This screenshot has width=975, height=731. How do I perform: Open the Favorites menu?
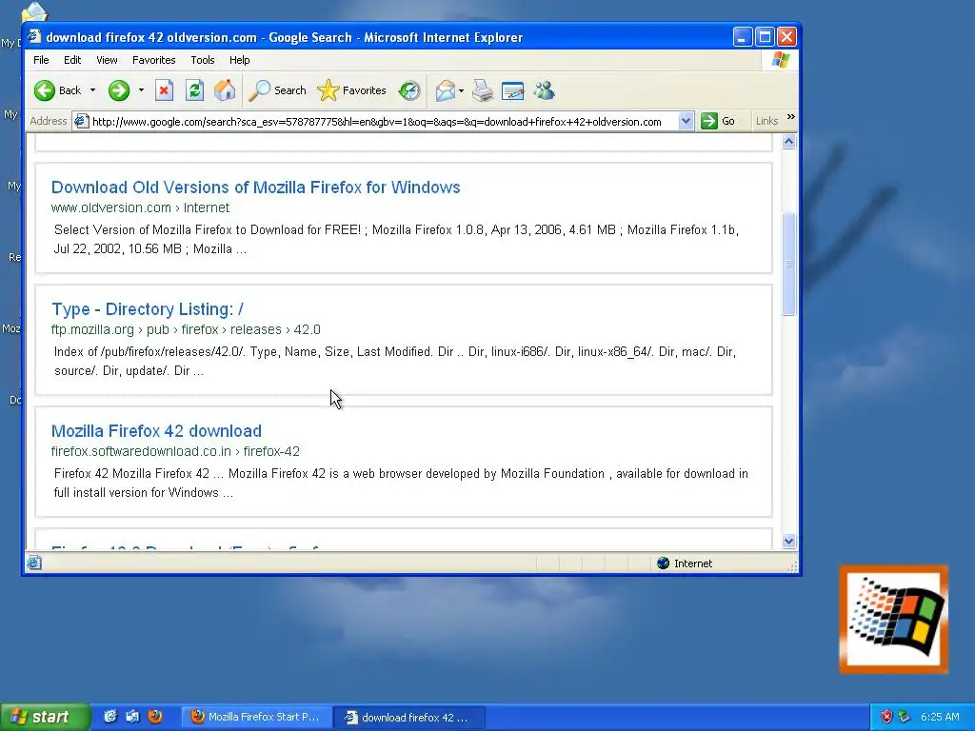click(153, 60)
